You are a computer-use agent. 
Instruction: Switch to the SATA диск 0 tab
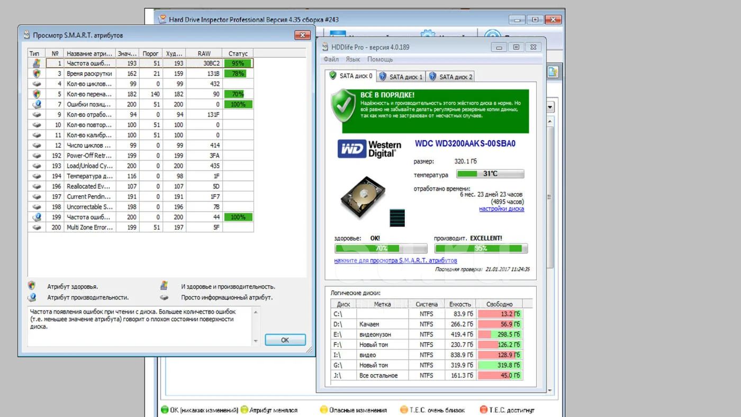[351, 76]
